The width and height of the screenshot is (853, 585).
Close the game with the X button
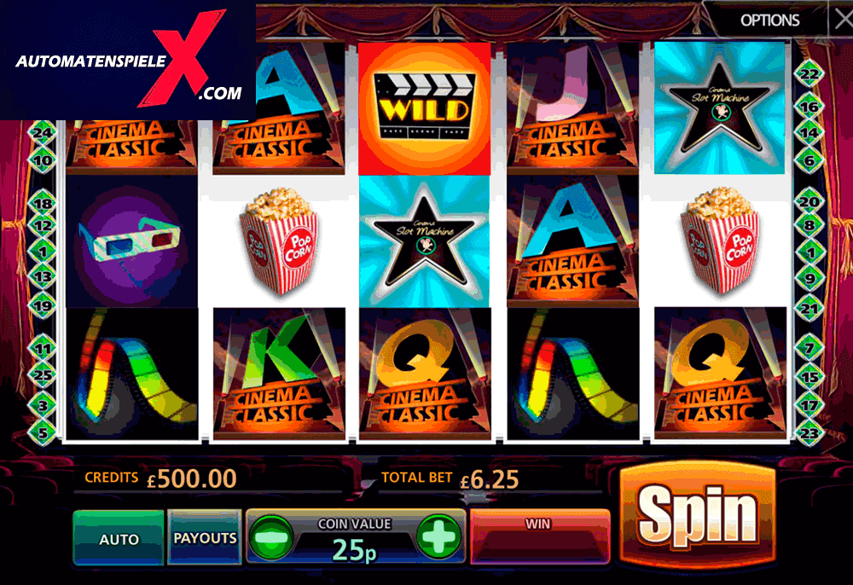[x=842, y=20]
